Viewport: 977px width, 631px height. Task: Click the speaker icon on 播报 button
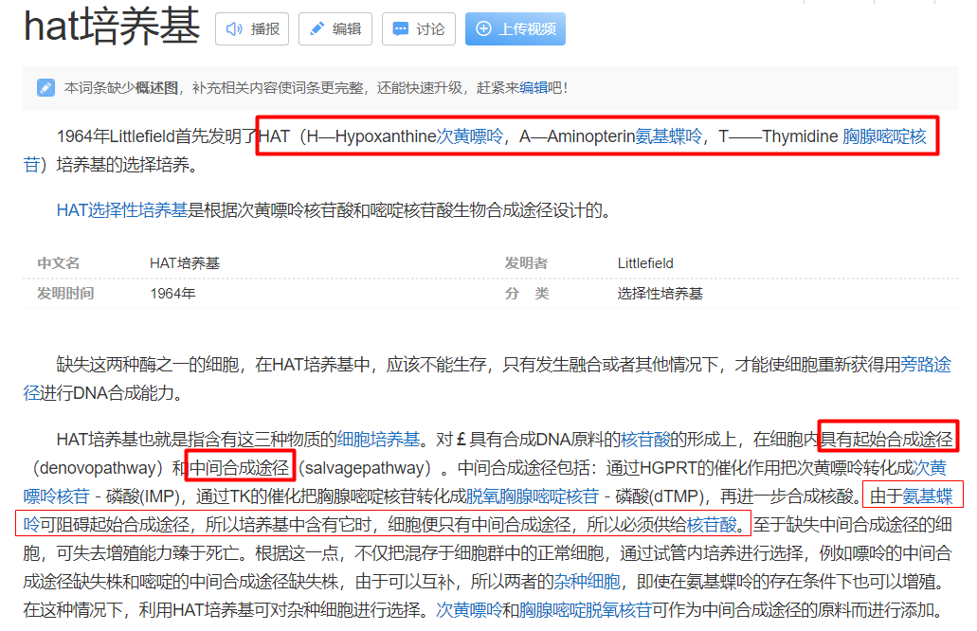235,27
